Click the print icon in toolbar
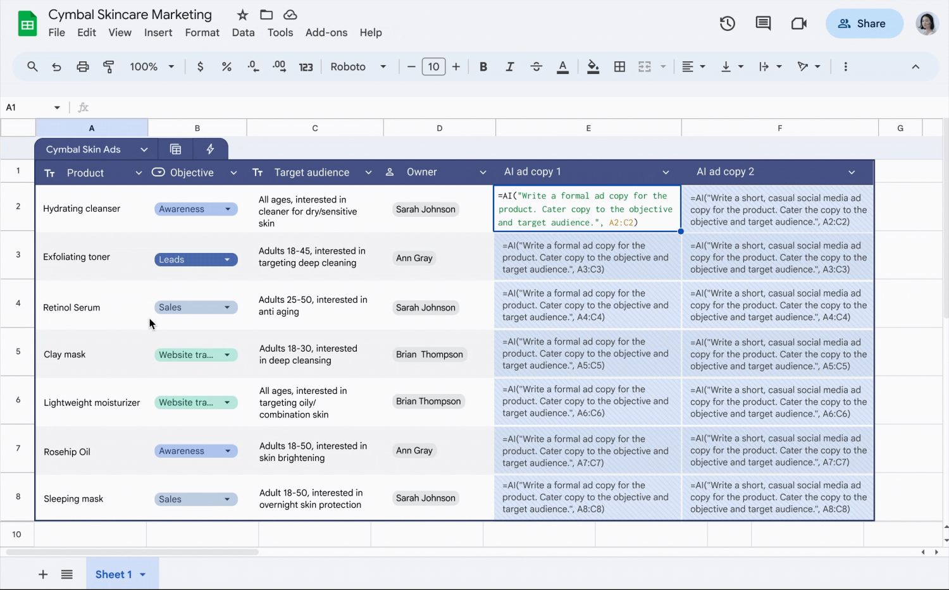The image size is (949, 590). point(83,67)
